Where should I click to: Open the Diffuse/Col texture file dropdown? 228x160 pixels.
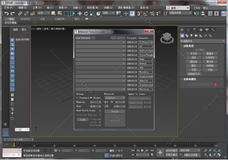pos(100,42)
